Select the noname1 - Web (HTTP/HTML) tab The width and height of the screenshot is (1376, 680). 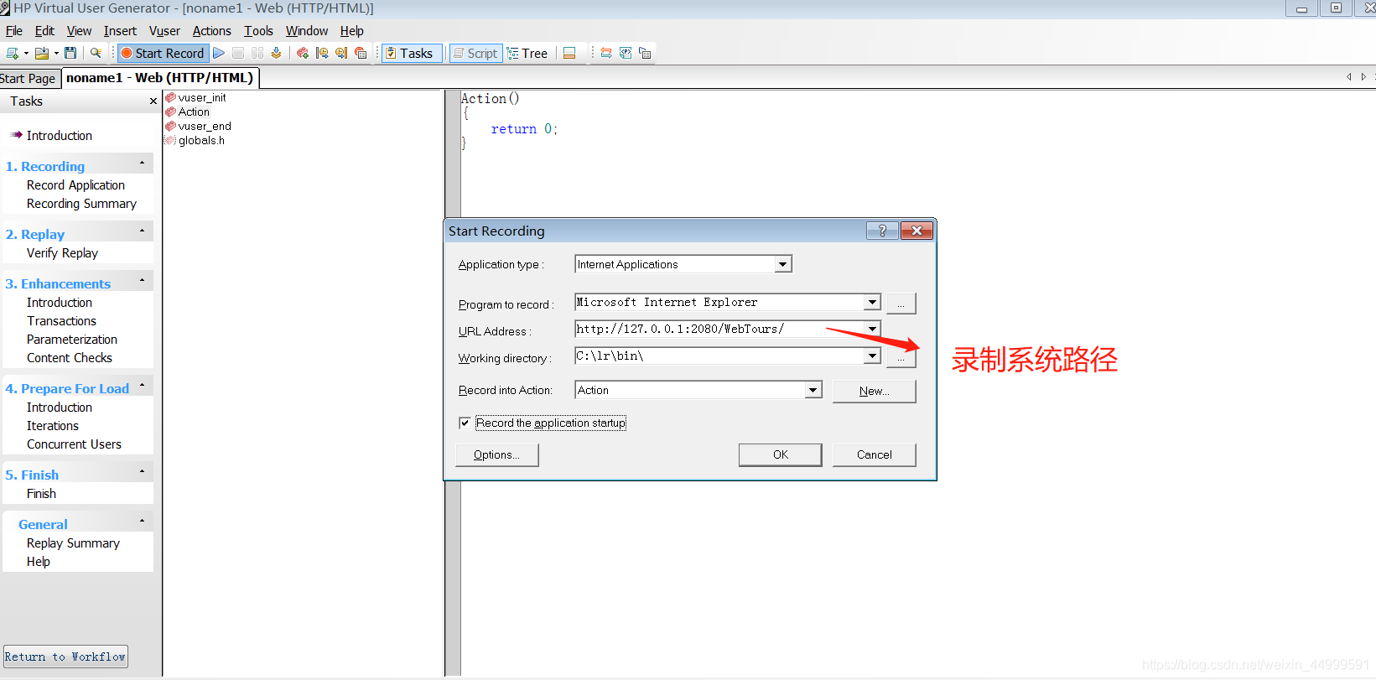pyautogui.click(x=159, y=78)
